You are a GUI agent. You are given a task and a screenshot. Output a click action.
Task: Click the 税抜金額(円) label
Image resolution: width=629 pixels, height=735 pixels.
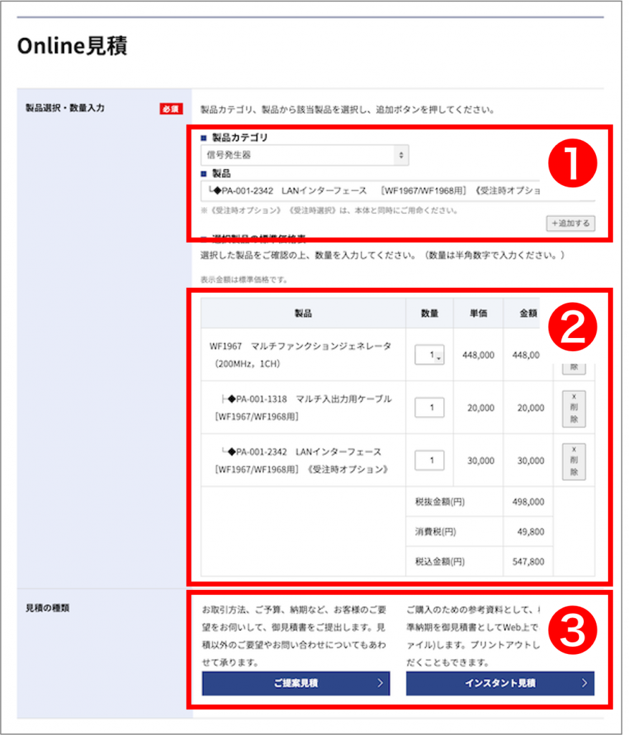(x=440, y=502)
